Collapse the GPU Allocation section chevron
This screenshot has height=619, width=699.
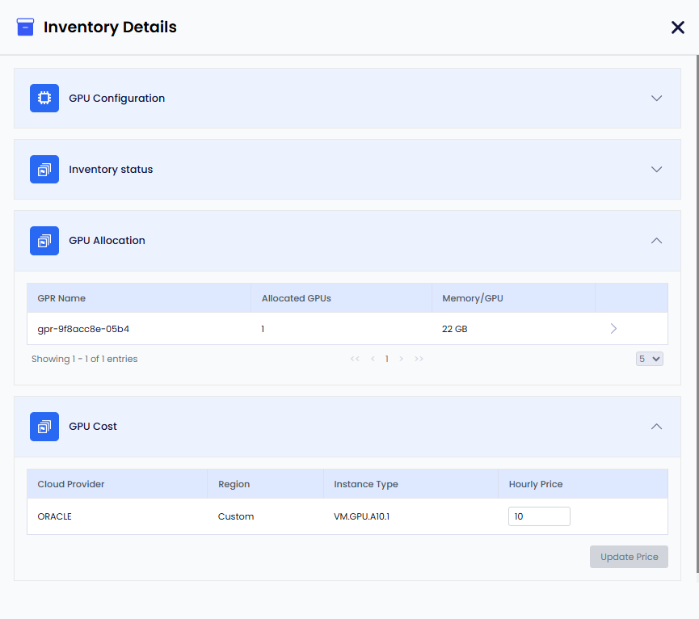click(656, 241)
